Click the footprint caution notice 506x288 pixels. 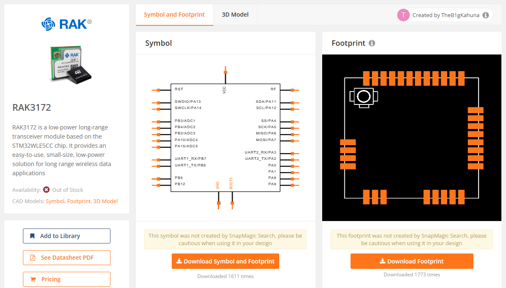coord(412,239)
